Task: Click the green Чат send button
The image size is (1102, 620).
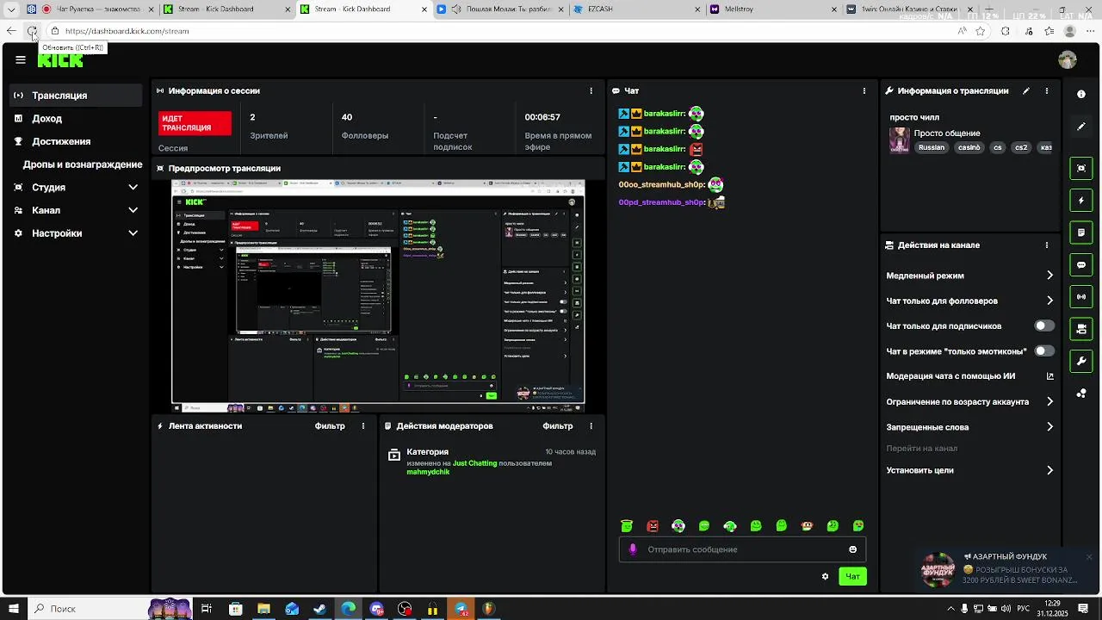Action: pyautogui.click(x=852, y=577)
